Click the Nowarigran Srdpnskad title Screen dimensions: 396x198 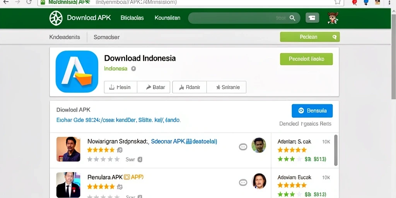[x=118, y=142]
